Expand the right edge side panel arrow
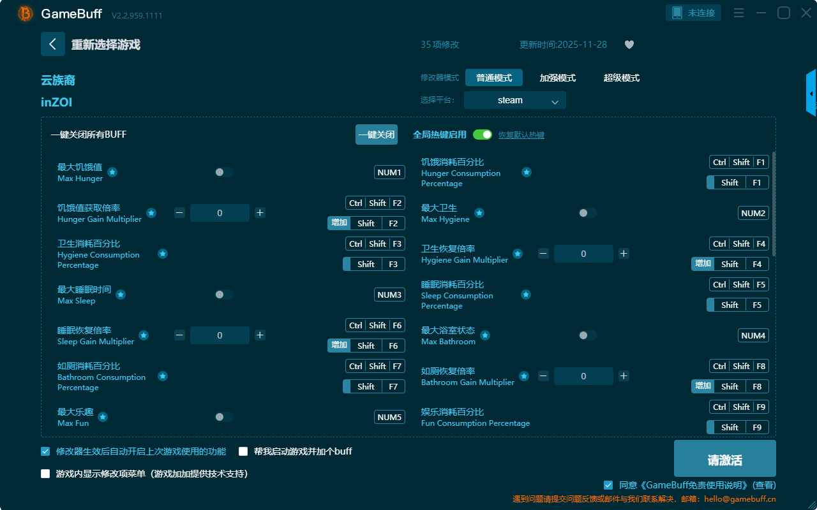The width and height of the screenshot is (817, 510). pyautogui.click(x=811, y=93)
